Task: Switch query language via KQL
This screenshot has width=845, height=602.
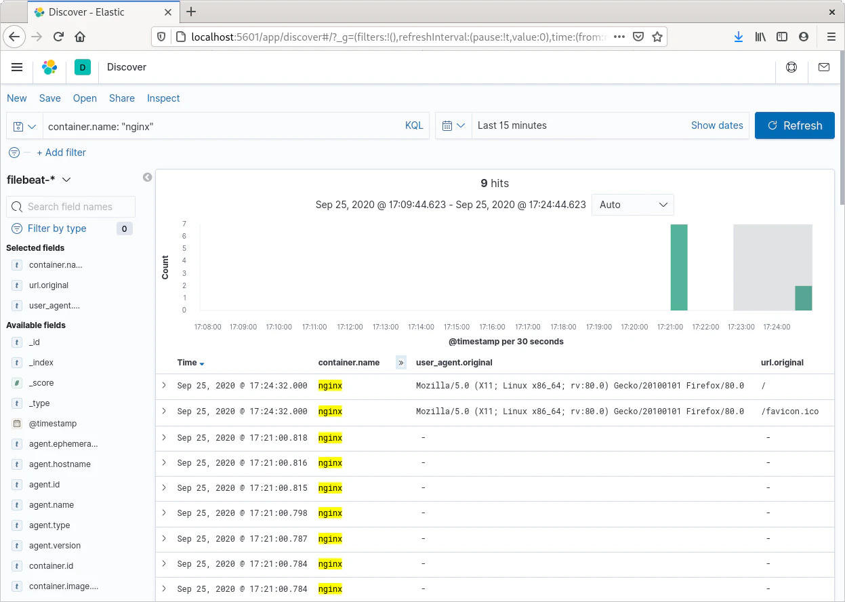Action: [x=413, y=125]
